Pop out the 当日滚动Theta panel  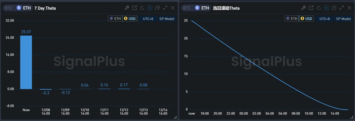pyautogui.click(x=311, y=8)
